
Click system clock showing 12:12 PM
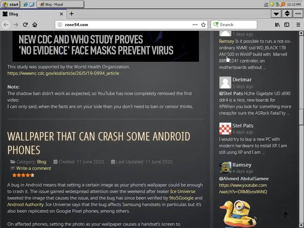click(294, 4)
